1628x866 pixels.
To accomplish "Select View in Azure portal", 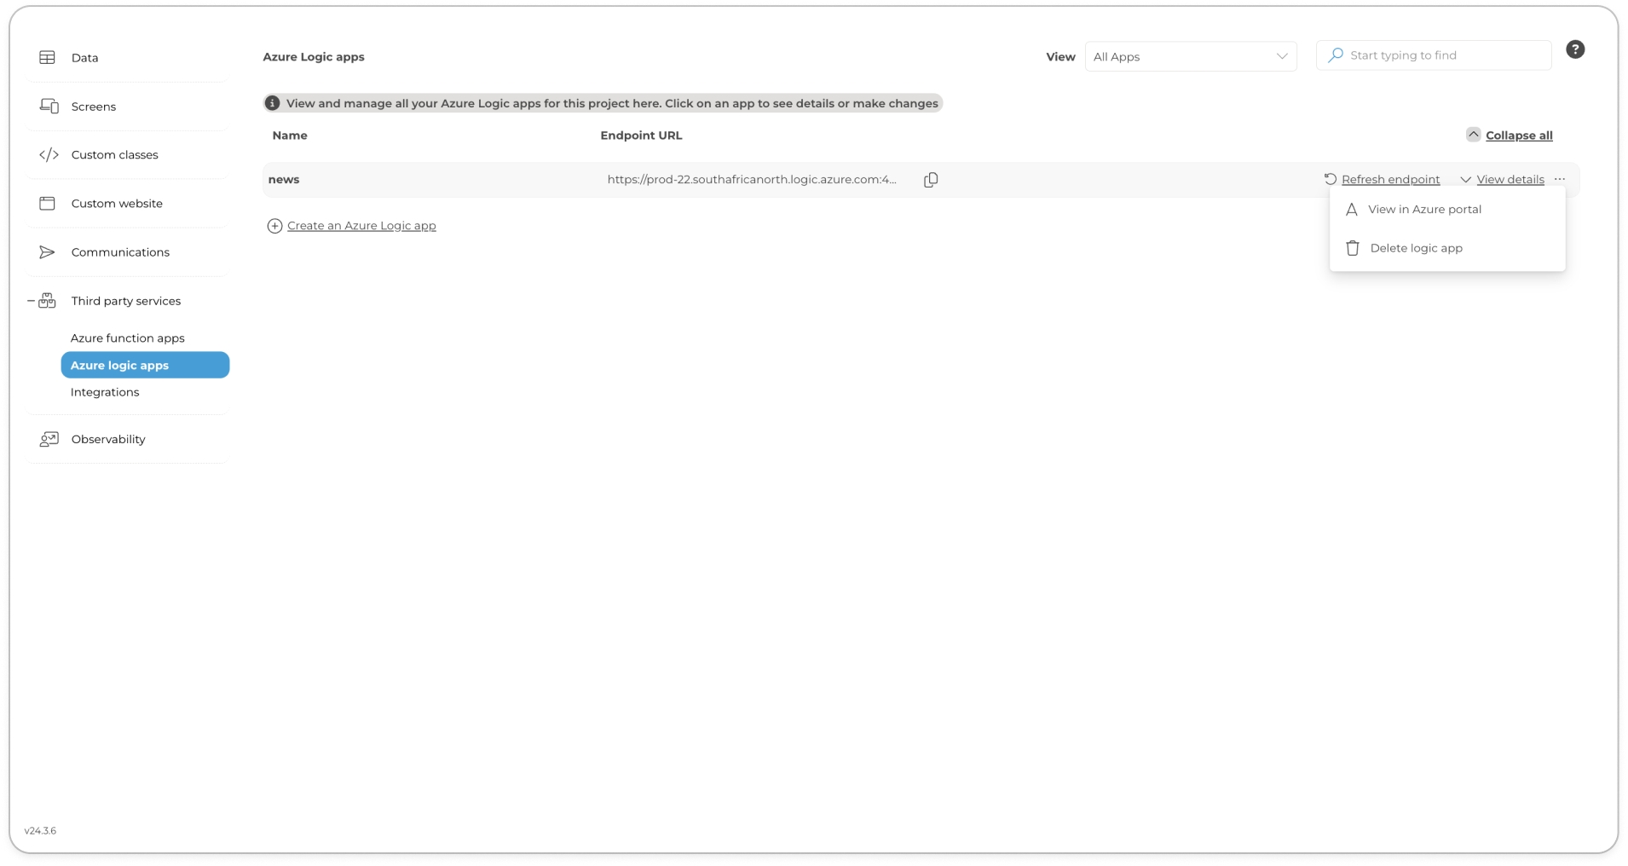I will (1424, 210).
